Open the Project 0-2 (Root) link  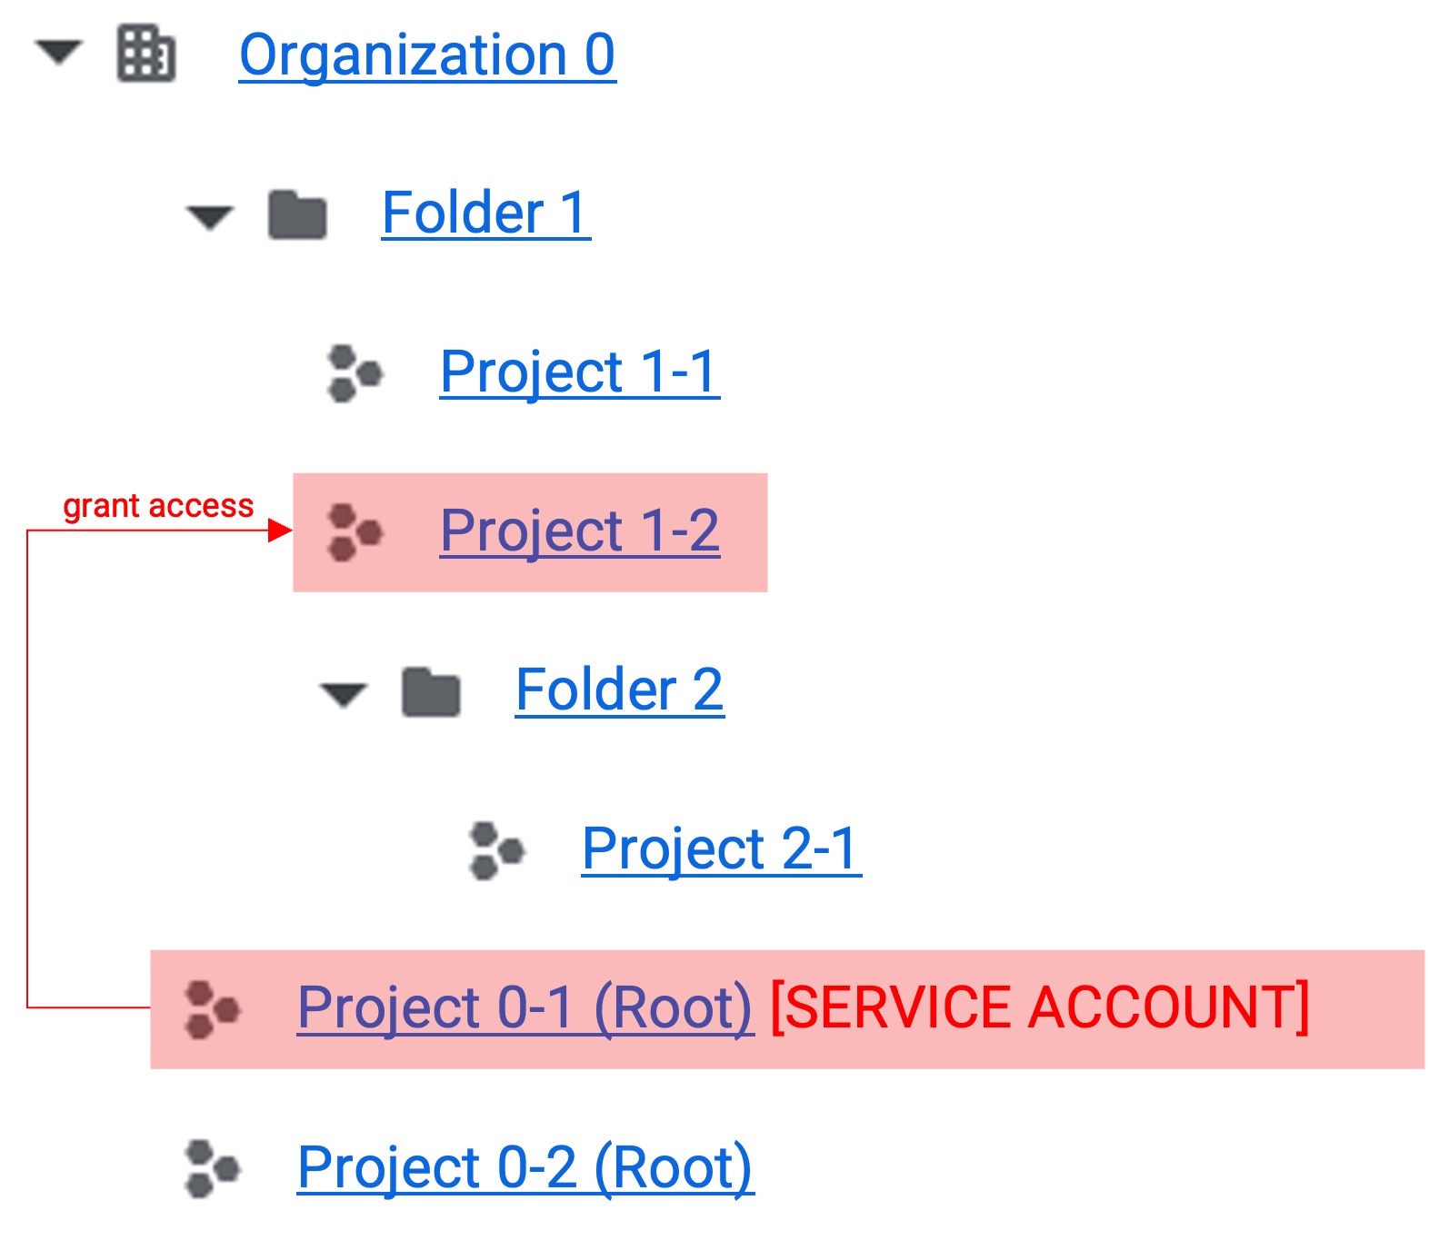pos(525,1168)
